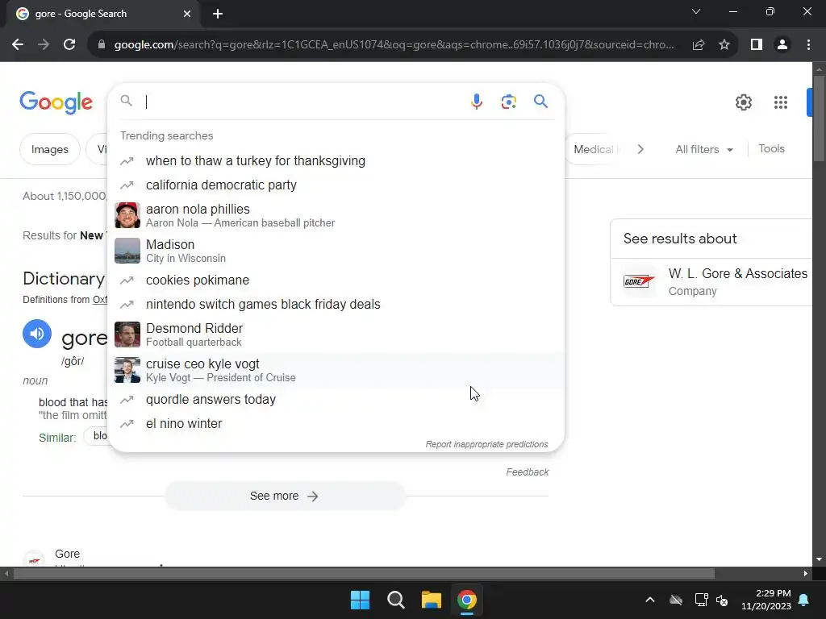
Task: Click the horizontal page scrollbar
Action: pos(364,574)
